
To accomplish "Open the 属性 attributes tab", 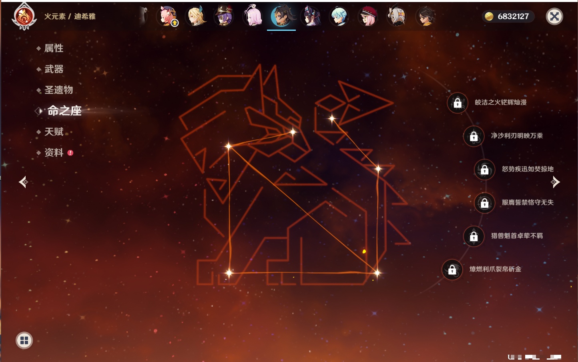I will (54, 48).
